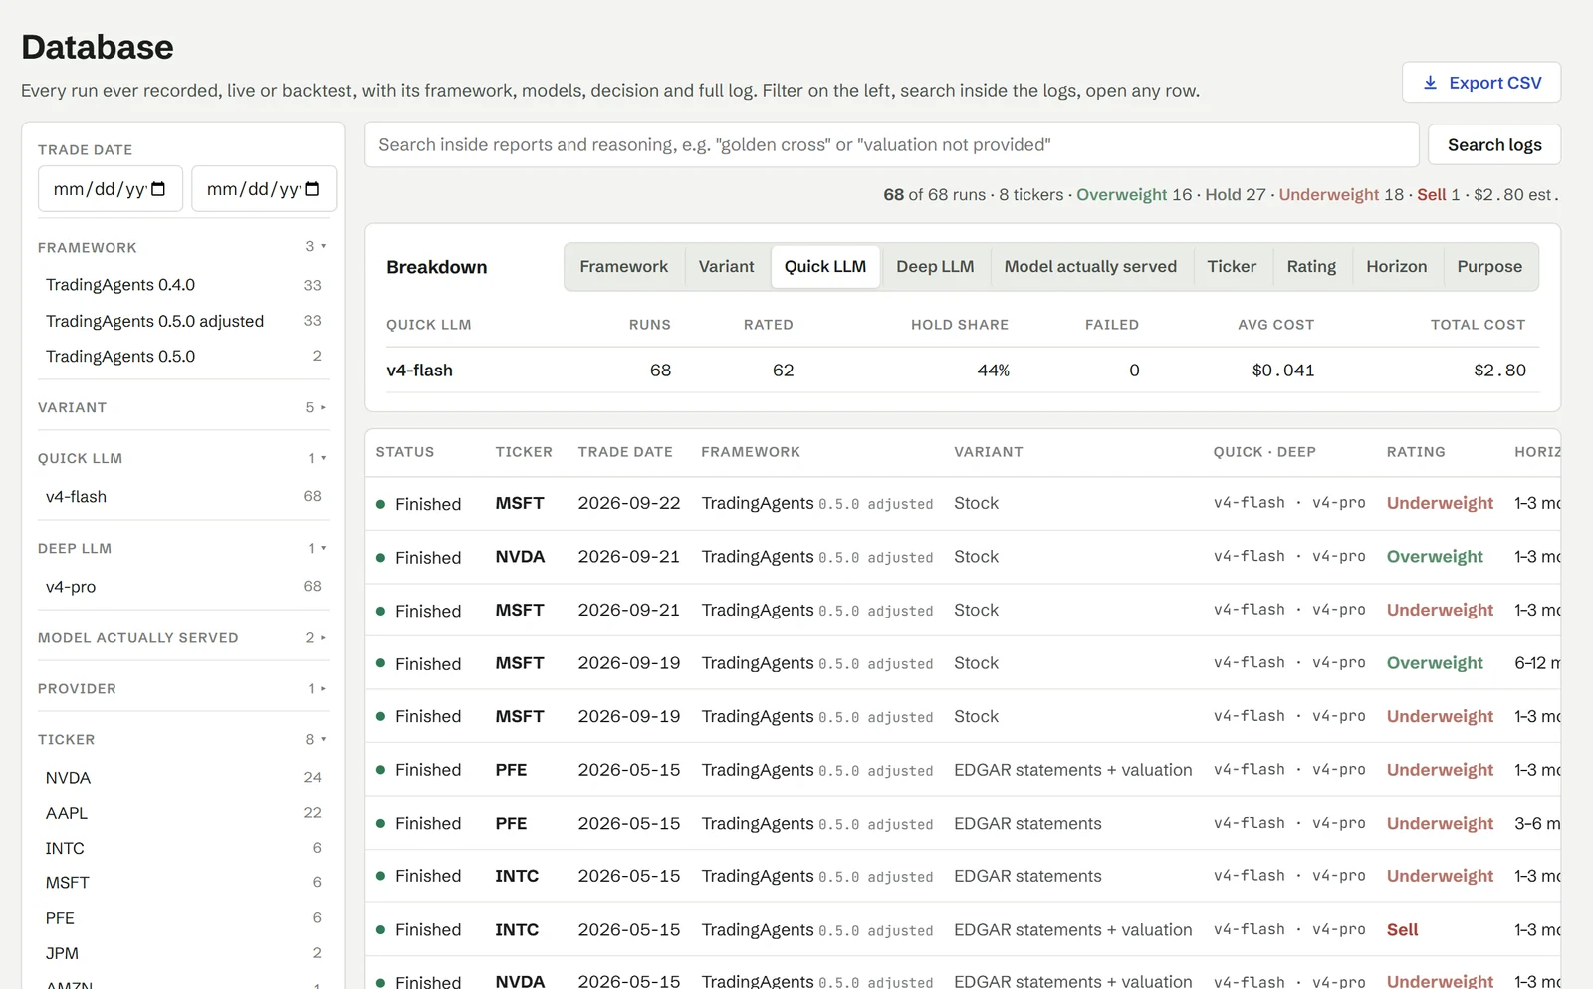The width and height of the screenshot is (1593, 989).
Task: Collapse the Deep LLM filter section
Action: (x=183, y=548)
